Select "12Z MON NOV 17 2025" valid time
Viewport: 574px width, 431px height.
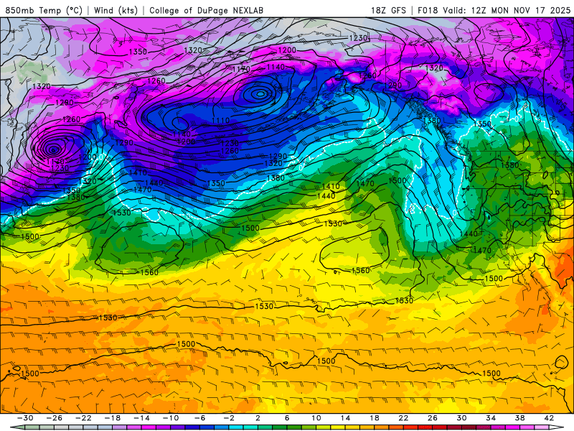click(521, 10)
